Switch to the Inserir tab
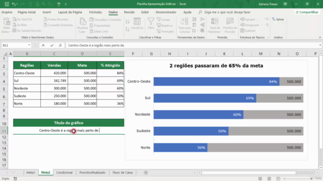The height and width of the screenshot is (181, 323). click(47, 12)
